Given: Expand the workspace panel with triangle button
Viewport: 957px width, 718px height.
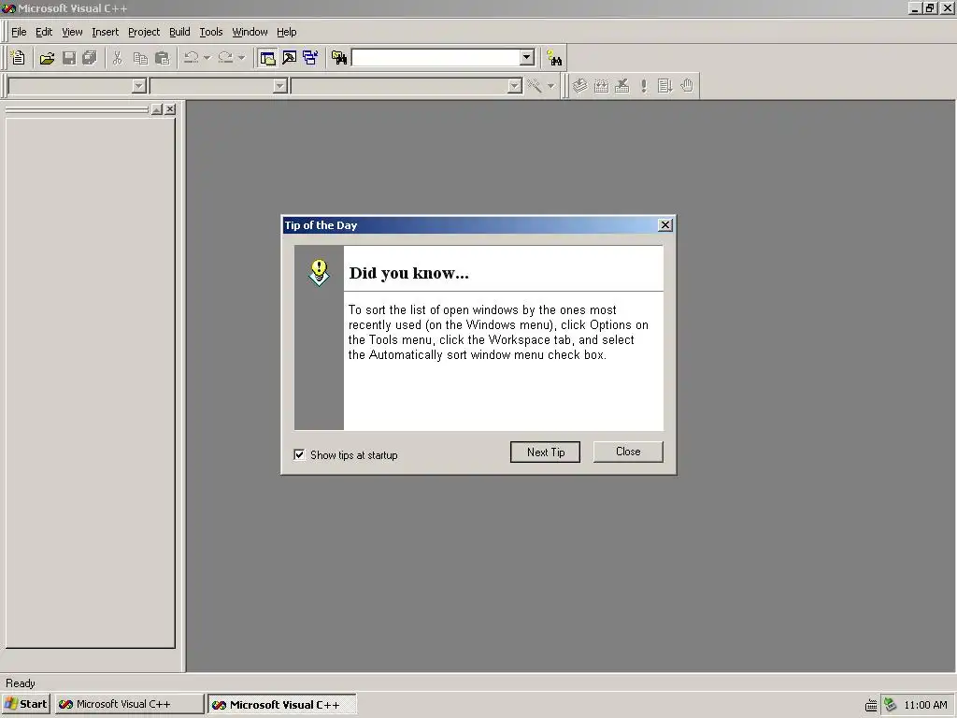Looking at the screenshot, I should click(x=156, y=109).
